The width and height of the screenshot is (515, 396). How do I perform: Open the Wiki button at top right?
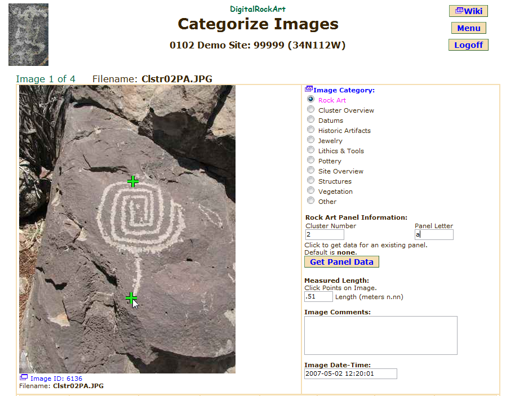click(x=468, y=11)
